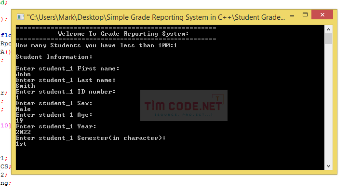Click the scrollbar up arrow
Image resolution: width=349 pixels, height=192 pixels.
pyautogui.click(x=328, y=29)
